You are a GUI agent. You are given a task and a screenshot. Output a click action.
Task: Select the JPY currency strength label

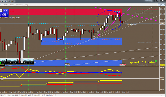point(31,60)
